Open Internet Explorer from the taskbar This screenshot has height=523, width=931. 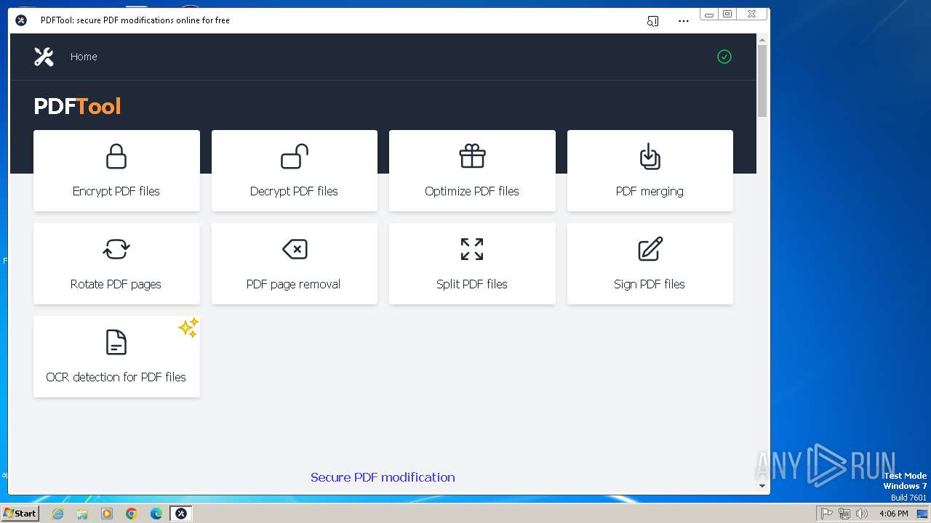click(58, 514)
